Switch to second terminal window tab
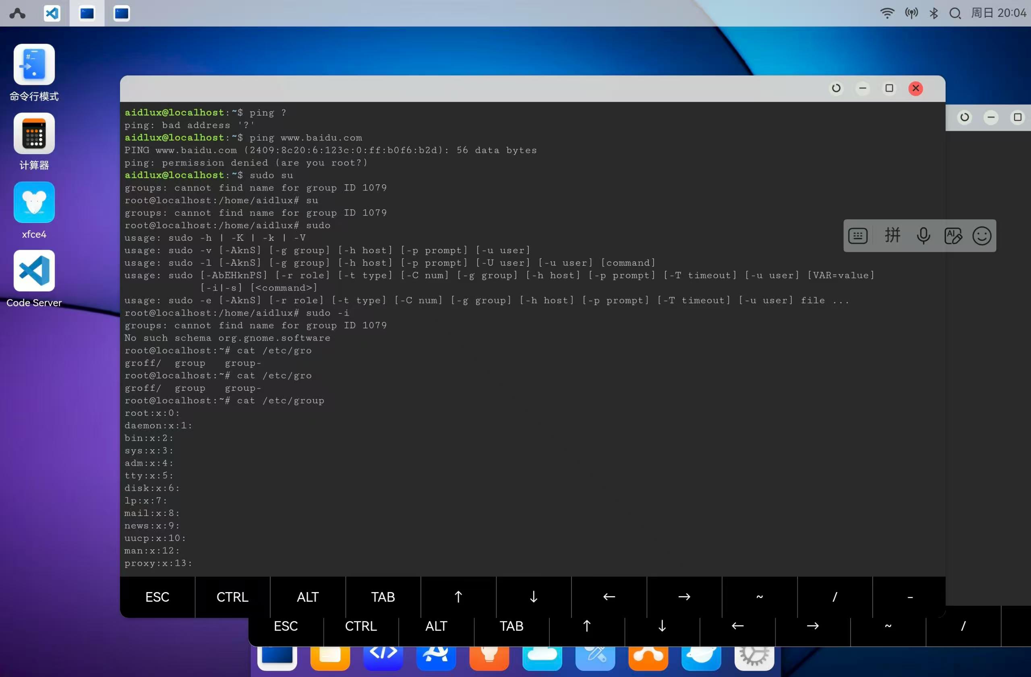1031x677 pixels. point(121,13)
